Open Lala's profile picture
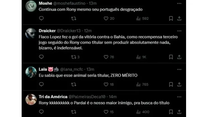The height and width of the screenshot is (117, 208). pyautogui.click(x=31, y=72)
